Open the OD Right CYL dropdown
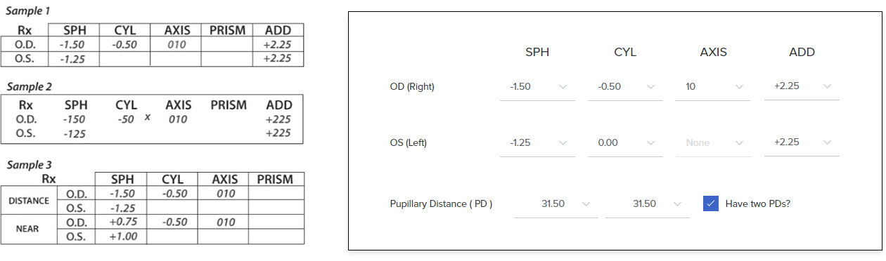This screenshot has height=261, width=886. pos(625,87)
